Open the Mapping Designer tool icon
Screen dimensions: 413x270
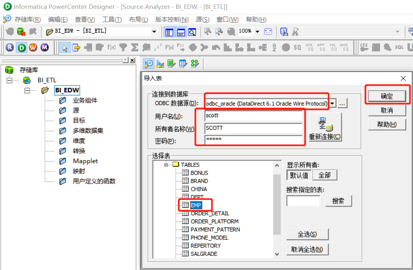195,63
